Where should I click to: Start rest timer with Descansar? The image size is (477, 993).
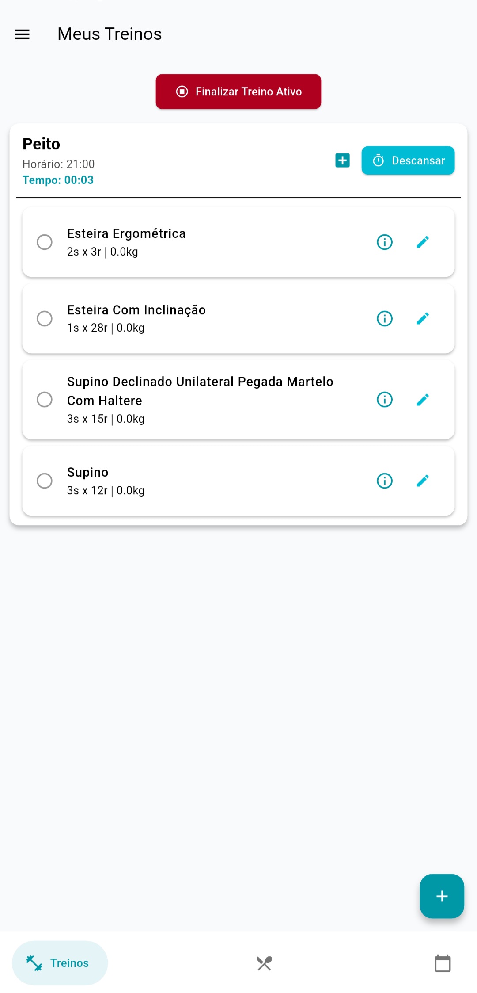(x=408, y=160)
